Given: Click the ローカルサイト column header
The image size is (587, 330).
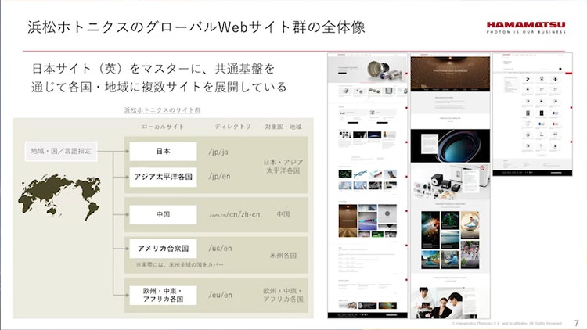Looking at the screenshot, I should pyautogui.click(x=163, y=127).
